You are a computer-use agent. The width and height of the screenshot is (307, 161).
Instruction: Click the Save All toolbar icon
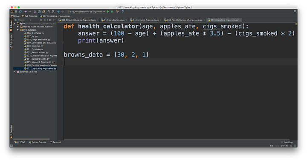pyautogui.click(x=16, y=12)
